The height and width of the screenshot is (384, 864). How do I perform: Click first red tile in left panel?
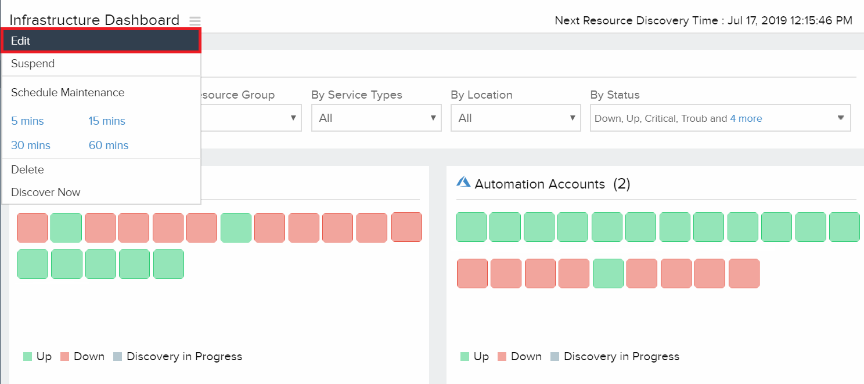click(32, 227)
